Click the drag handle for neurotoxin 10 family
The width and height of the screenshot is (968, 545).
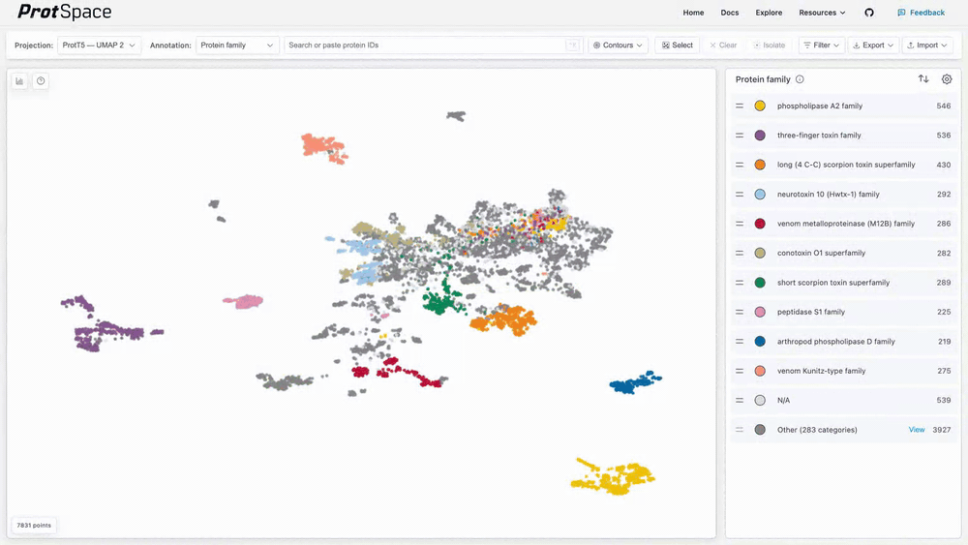(x=740, y=195)
